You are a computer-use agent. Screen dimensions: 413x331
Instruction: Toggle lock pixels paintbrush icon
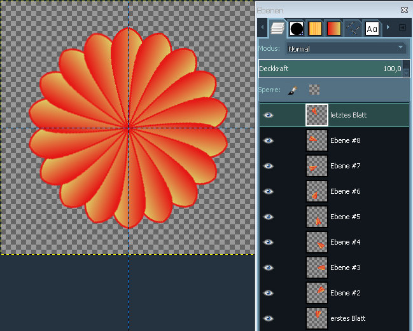click(293, 90)
